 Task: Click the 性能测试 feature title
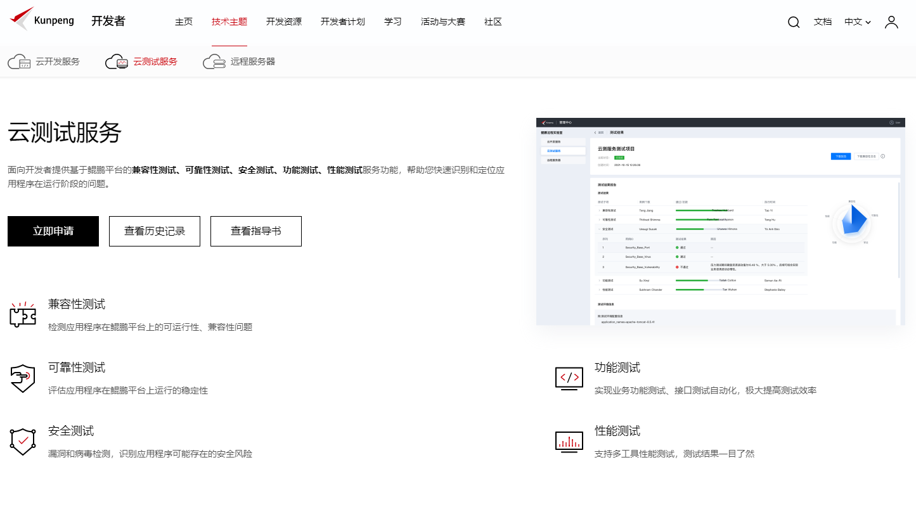click(x=617, y=431)
